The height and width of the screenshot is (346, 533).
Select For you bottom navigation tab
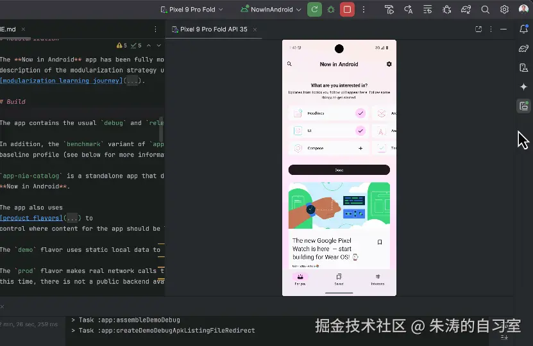(x=300, y=279)
